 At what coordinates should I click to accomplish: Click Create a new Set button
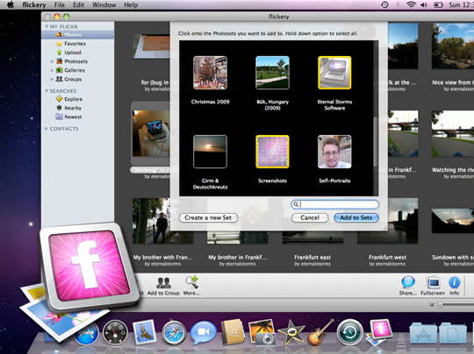point(208,218)
